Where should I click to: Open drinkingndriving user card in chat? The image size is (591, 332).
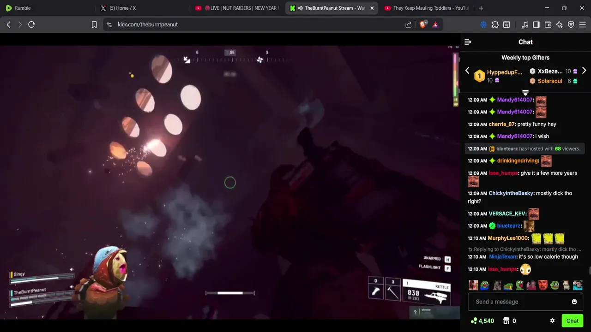(518, 160)
